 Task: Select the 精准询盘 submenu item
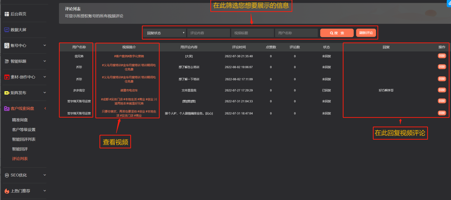[20, 120]
